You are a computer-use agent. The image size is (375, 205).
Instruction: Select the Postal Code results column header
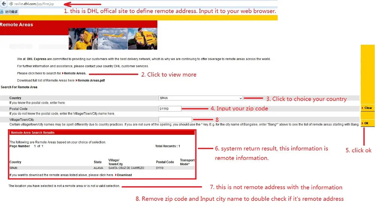tap(165, 162)
